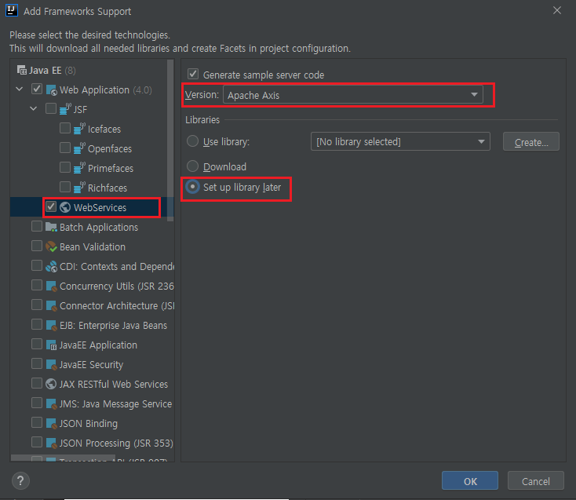Click the JMS Java Message Service icon
The width and height of the screenshot is (576, 500).
point(51,403)
